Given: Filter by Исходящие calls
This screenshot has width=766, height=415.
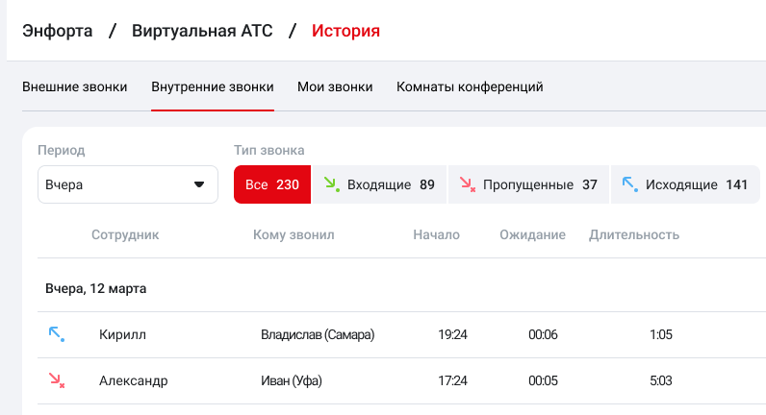Looking at the screenshot, I should [684, 184].
